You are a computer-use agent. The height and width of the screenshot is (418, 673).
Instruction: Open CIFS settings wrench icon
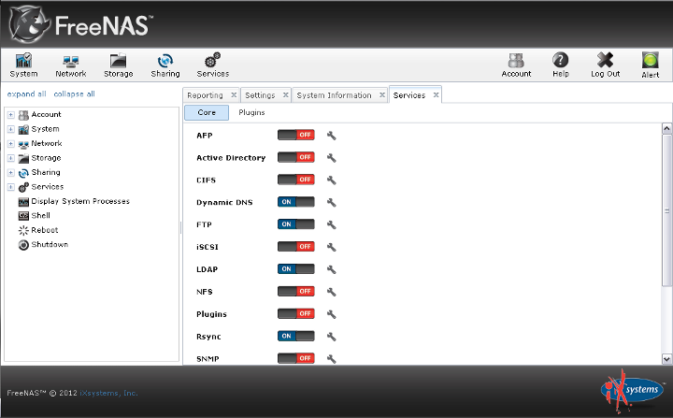coord(331,180)
